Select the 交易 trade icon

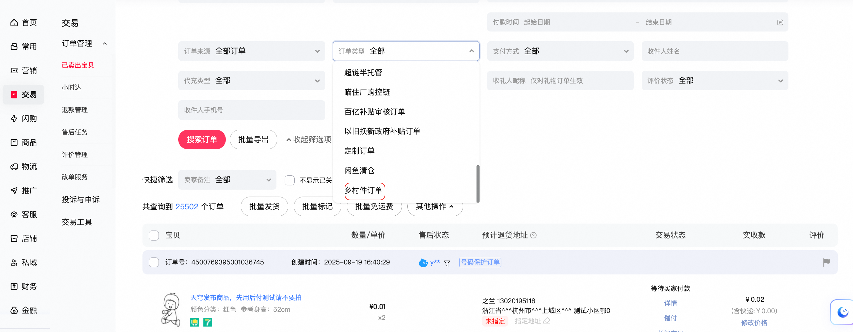pyautogui.click(x=14, y=95)
